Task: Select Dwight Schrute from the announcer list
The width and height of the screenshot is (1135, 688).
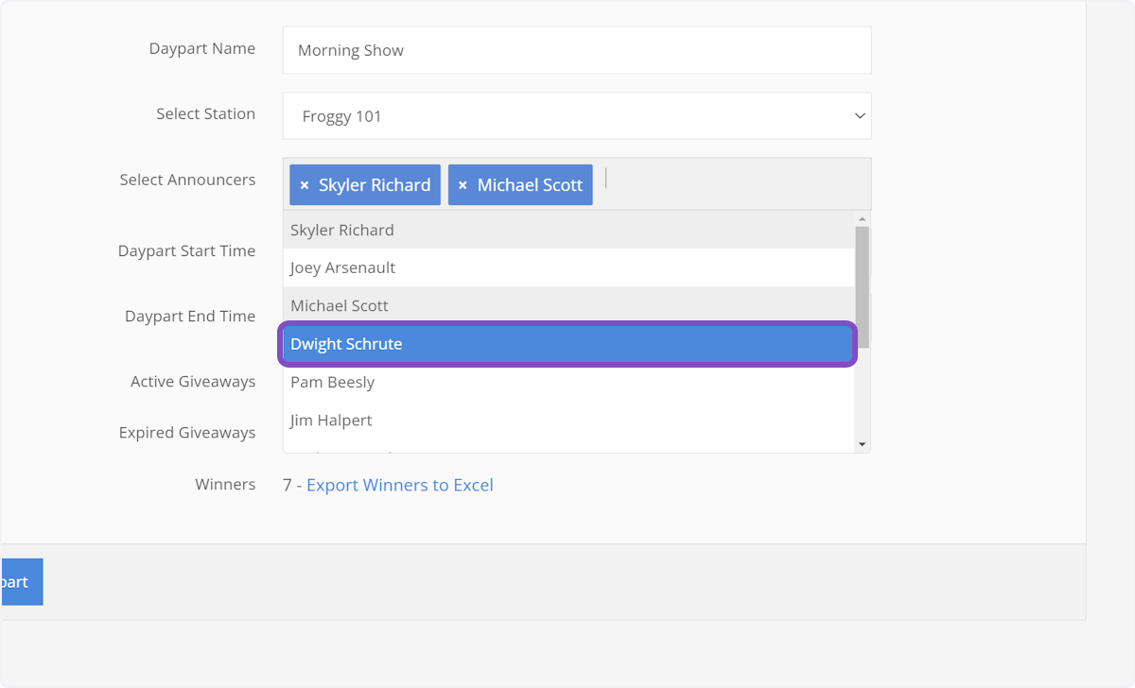Action: [567, 344]
